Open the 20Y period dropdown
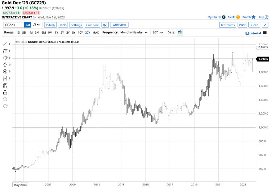The height and width of the screenshot is (188, 272). click(158, 33)
